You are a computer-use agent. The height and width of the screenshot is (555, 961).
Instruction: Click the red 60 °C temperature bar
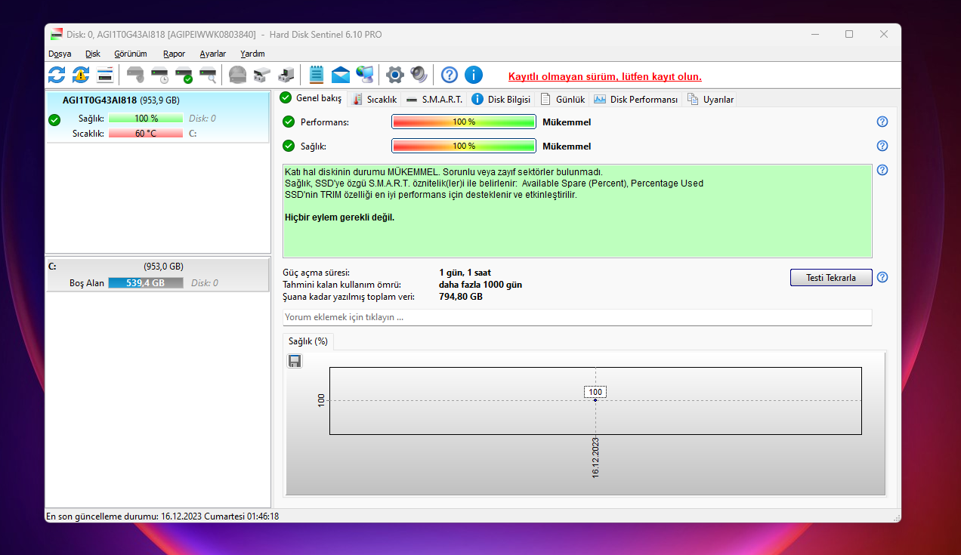pos(146,133)
